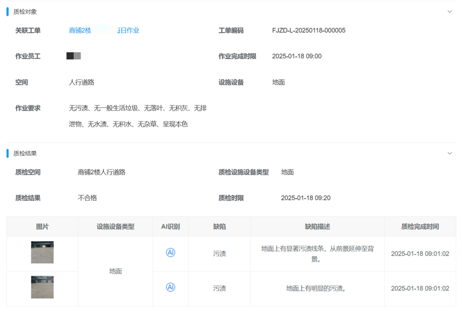Click the deadline value 2025-01-18 09:00
The width and height of the screenshot is (462, 316).
(297, 56)
